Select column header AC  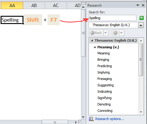(56, 5)
